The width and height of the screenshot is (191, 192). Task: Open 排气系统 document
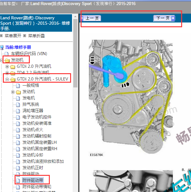31,105
